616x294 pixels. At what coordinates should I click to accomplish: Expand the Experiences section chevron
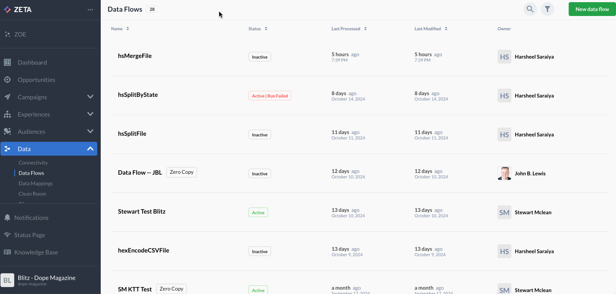pyautogui.click(x=90, y=114)
